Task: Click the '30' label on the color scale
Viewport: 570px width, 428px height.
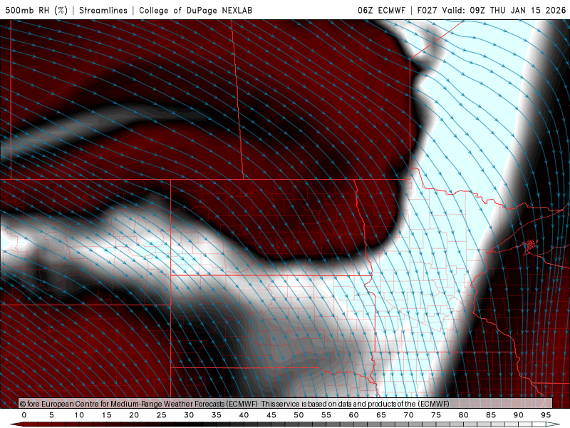Action: click(x=189, y=415)
